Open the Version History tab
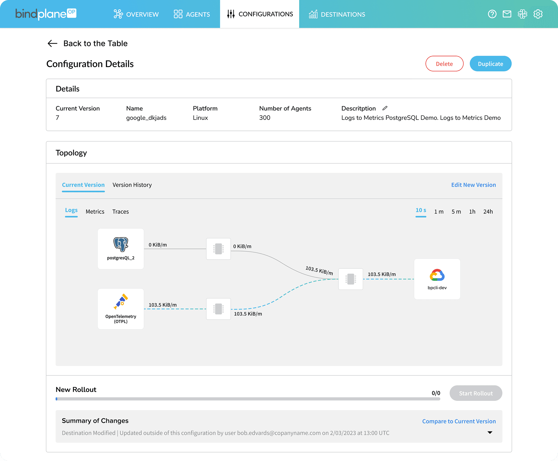558x461 pixels. click(132, 185)
